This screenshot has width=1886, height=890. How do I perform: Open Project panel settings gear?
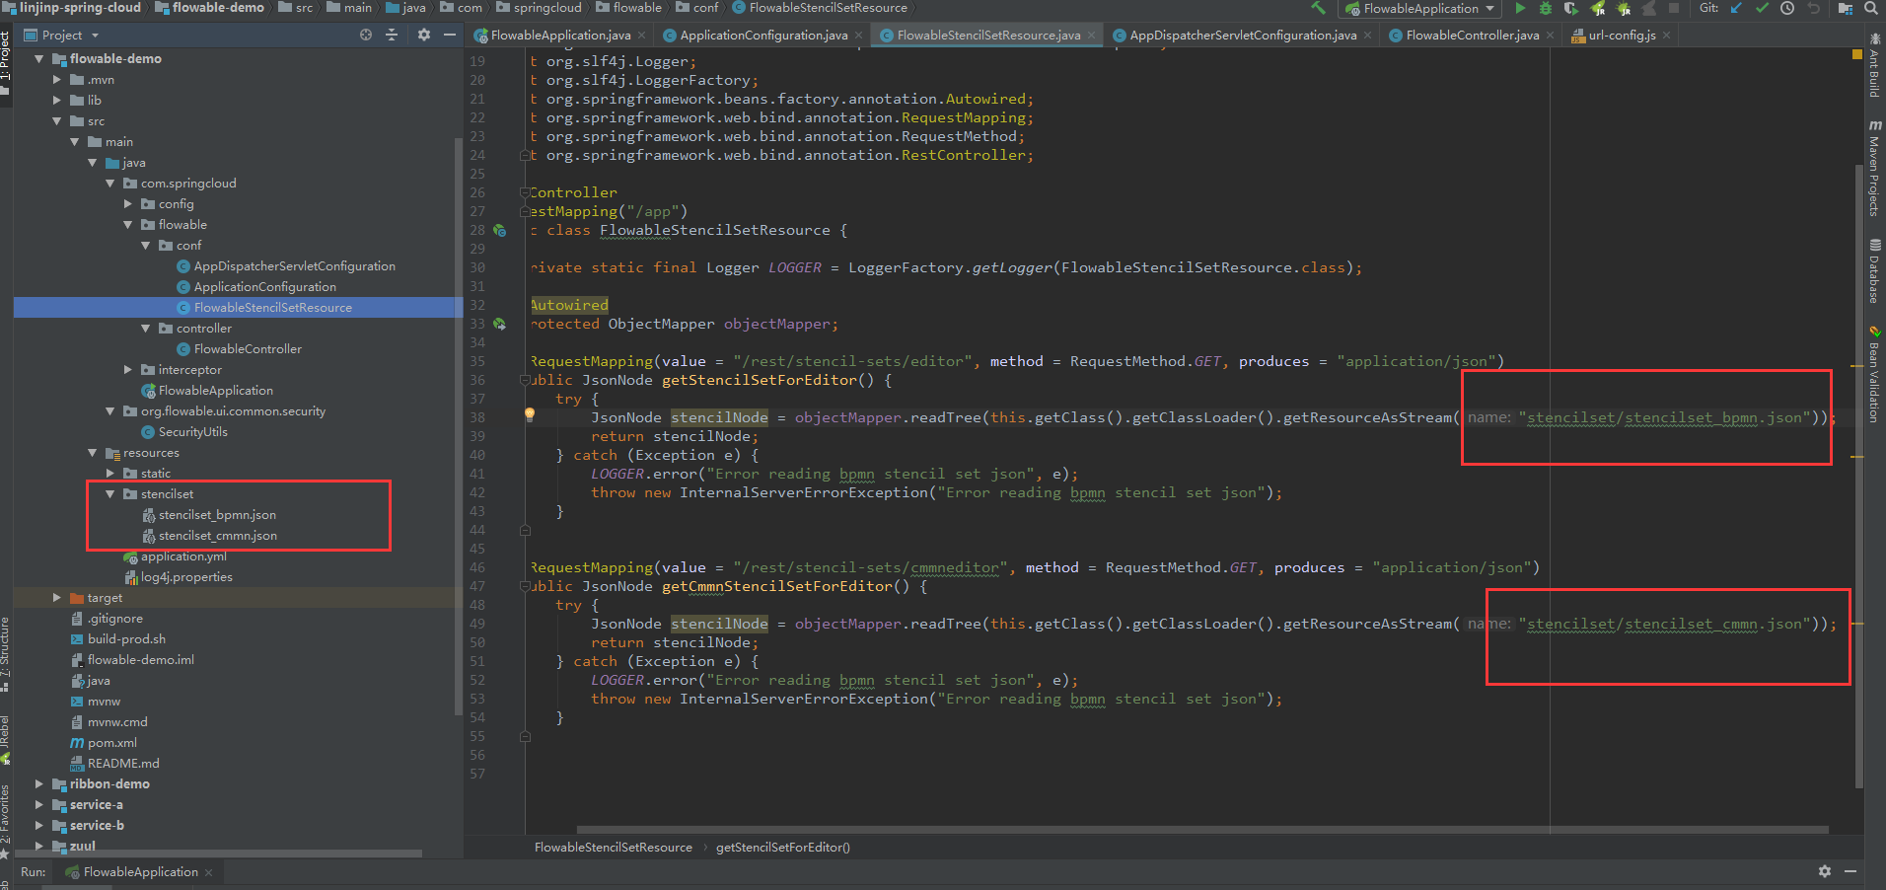coord(424,35)
